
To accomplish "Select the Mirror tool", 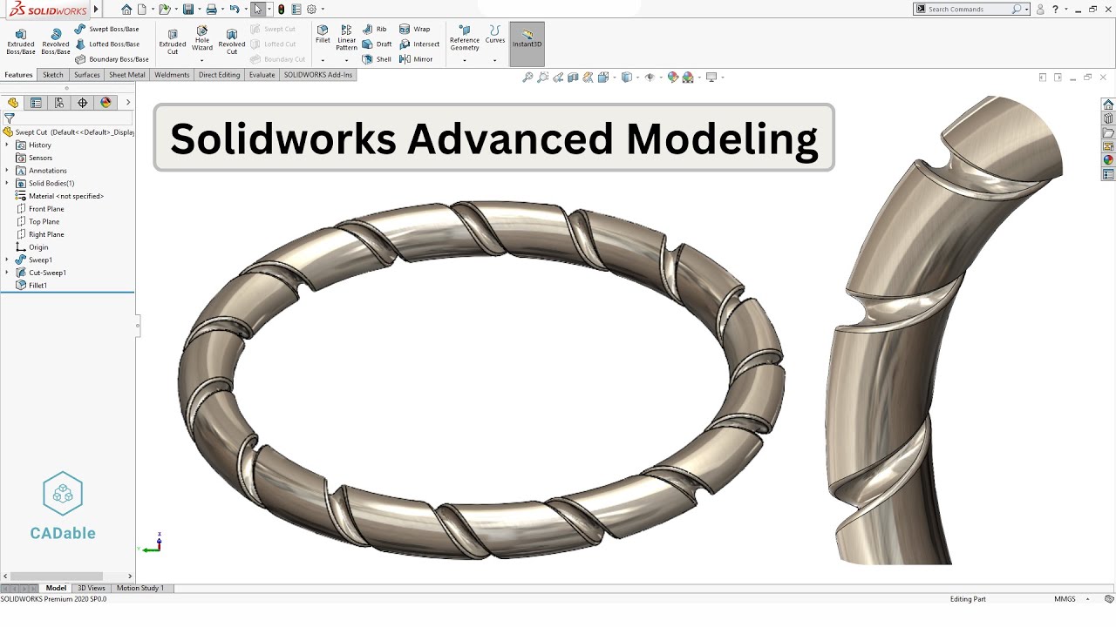I will [416, 59].
